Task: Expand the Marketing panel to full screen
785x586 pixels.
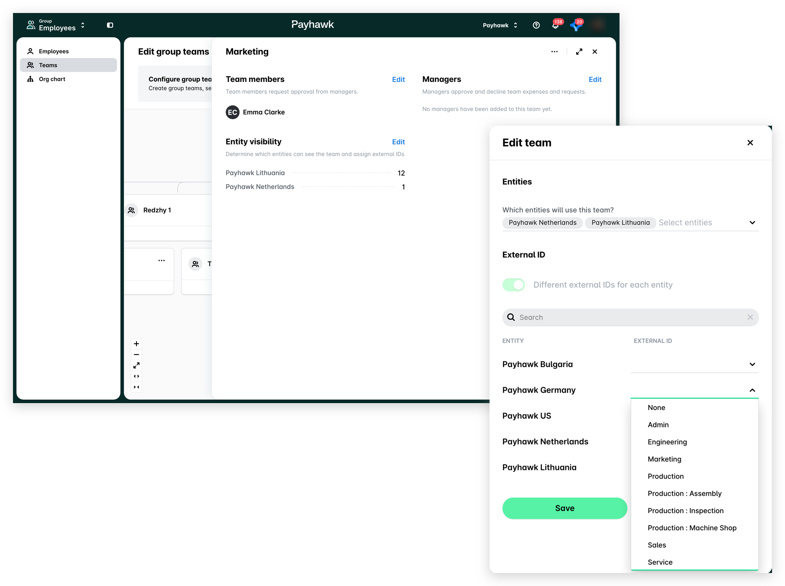Action: (x=579, y=52)
